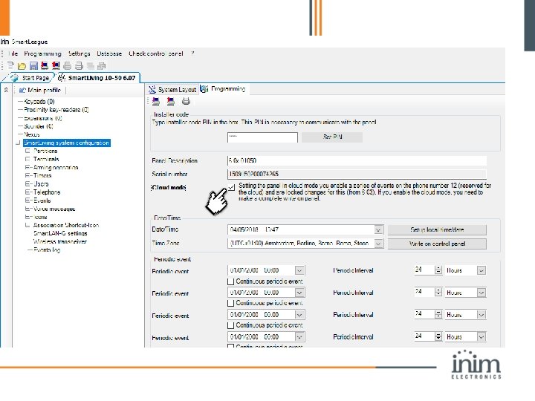Click the installer code PIN input field
Viewport: 535px width, 401px height.
[x=262, y=137]
